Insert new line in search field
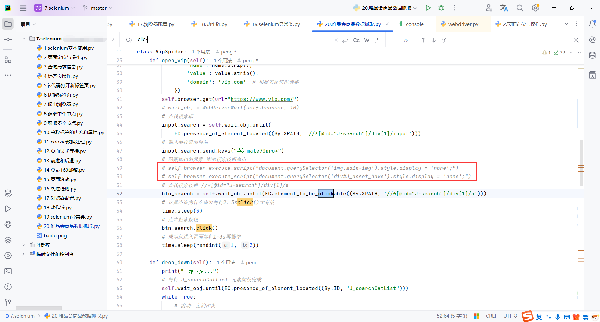600x322 pixels. click(x=345, y=40)
